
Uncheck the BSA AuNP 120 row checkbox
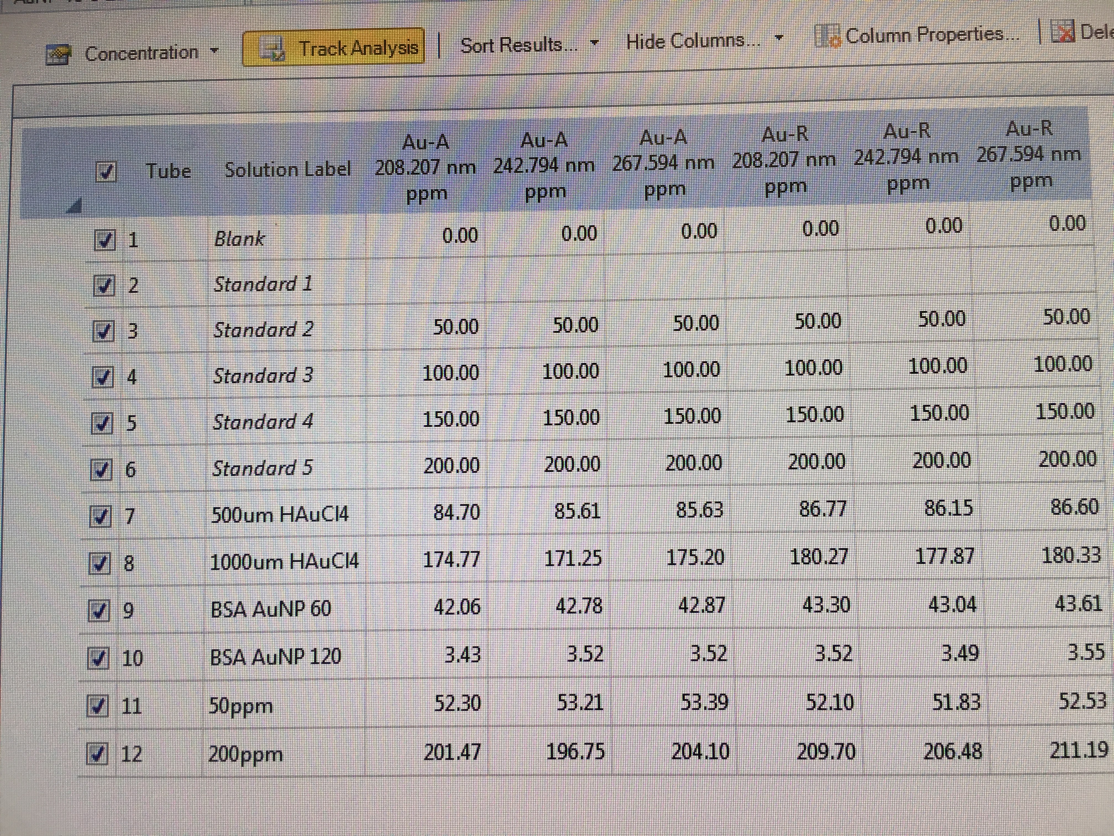(x=98, y=658)
